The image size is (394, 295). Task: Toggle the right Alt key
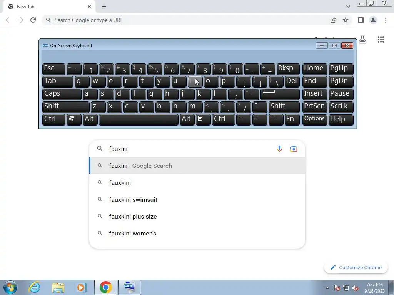[187, 119]
